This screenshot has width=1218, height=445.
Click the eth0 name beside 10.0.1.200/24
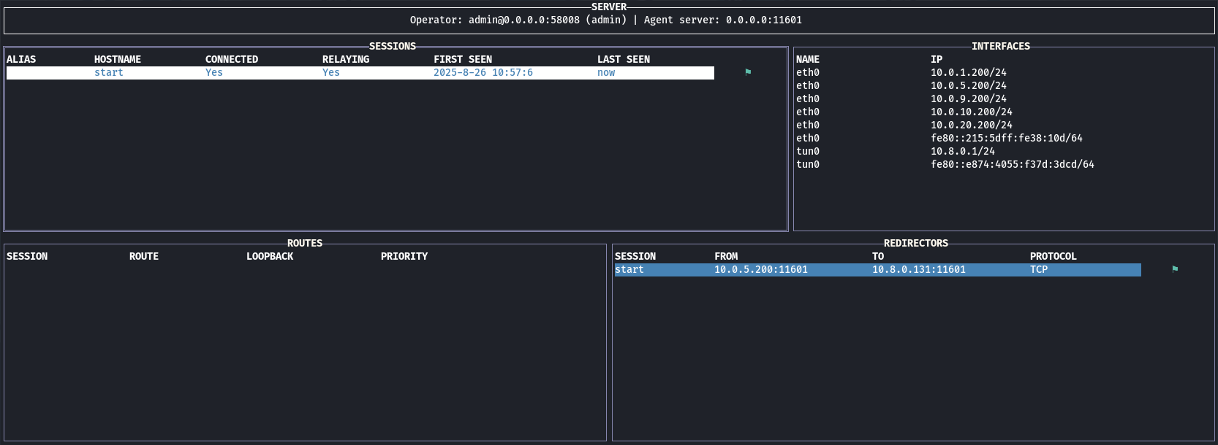[x=808, y=73]
